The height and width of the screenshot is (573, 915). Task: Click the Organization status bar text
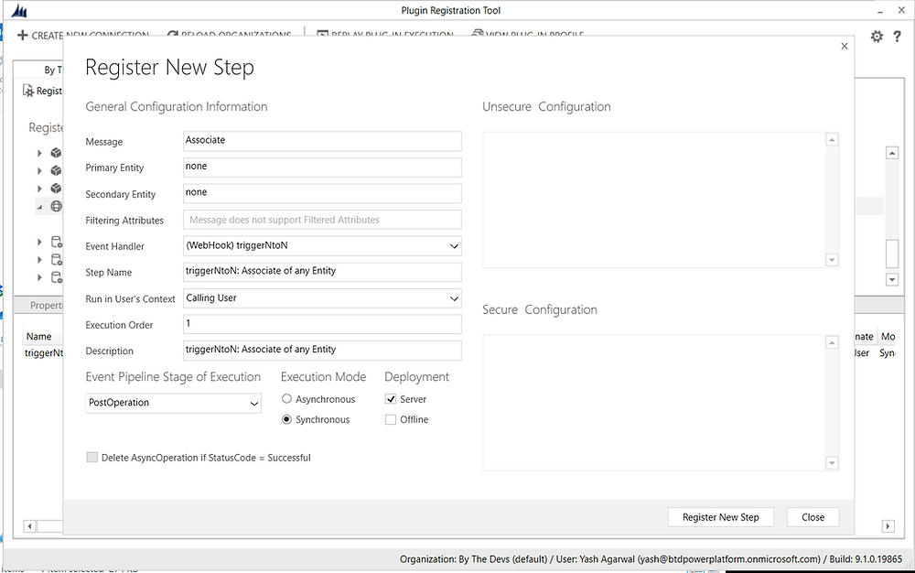[651, 559]
